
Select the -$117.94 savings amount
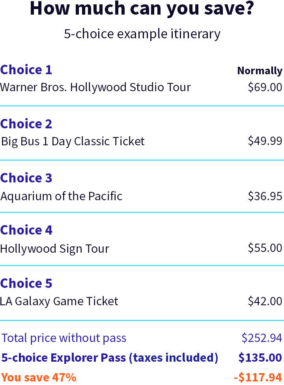pyautogui.click(x=258, y=377)
